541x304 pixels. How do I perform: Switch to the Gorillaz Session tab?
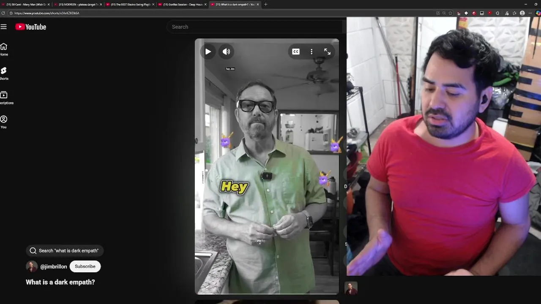click(x=182, y=4)
